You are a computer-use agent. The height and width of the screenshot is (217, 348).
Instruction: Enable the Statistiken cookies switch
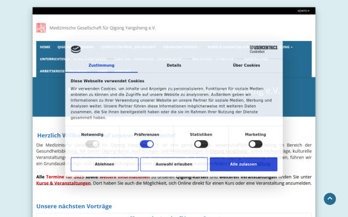201,144
